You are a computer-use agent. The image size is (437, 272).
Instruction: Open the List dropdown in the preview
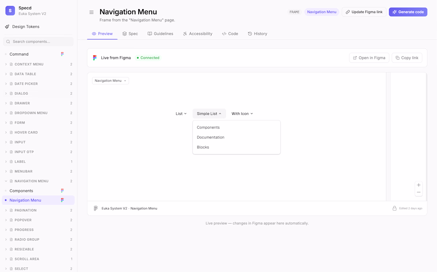(x=181, y=113)
